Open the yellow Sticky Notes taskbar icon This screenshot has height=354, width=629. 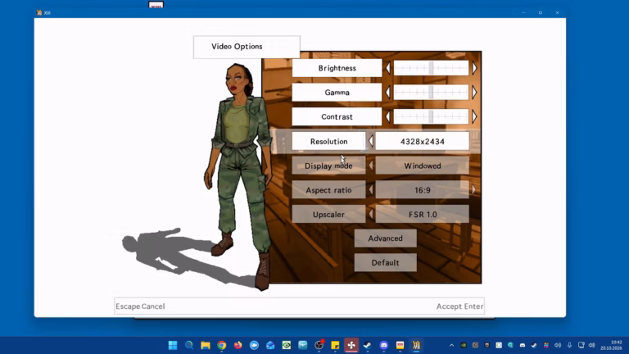click(335, 345)
